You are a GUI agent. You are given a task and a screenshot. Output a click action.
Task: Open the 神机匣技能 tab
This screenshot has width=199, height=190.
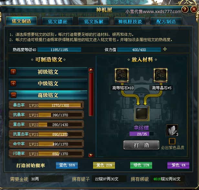click(130, 21)
